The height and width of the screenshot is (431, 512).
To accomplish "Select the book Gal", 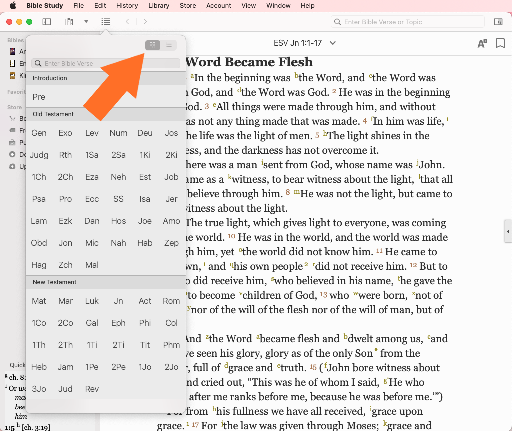I will pos(92,323).
